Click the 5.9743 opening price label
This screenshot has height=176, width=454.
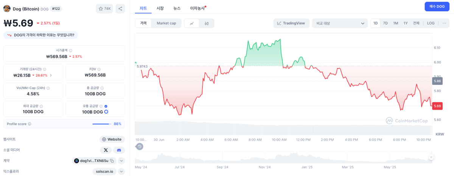(x=142, y=66)
